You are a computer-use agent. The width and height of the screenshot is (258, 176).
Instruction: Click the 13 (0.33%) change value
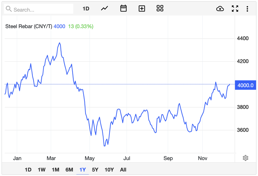[x=81, y=26]
